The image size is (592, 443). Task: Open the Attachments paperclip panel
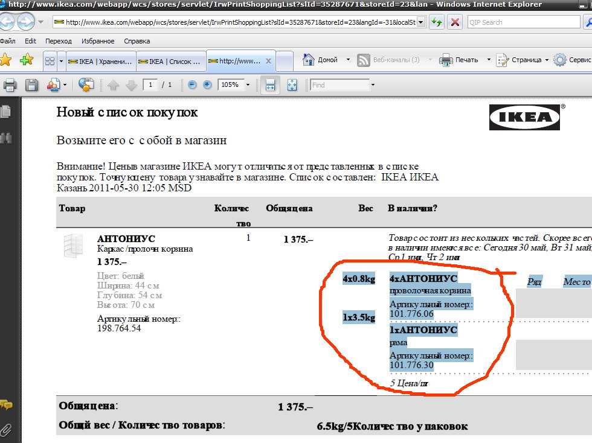(5, 430)
